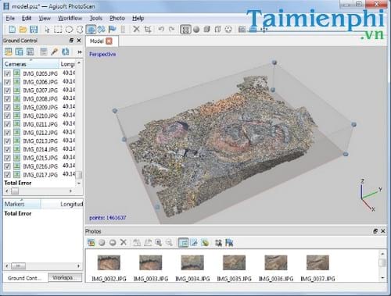Undock the Photos pane with float button
Viewport: 391px width, 296px height.
(375, 231)
